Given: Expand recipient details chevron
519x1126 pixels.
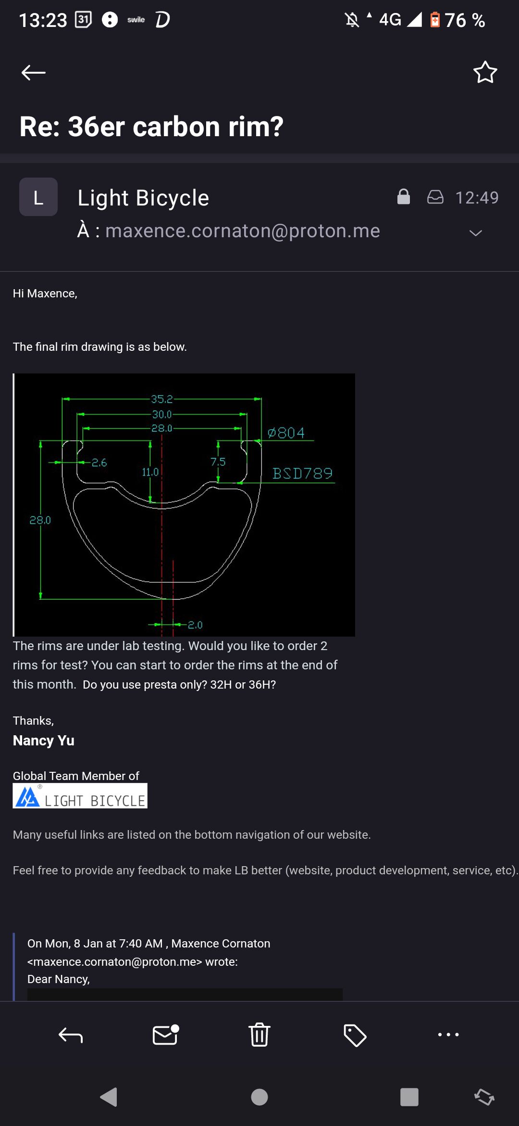Looking at the screenshot, I should pos(475,233).
